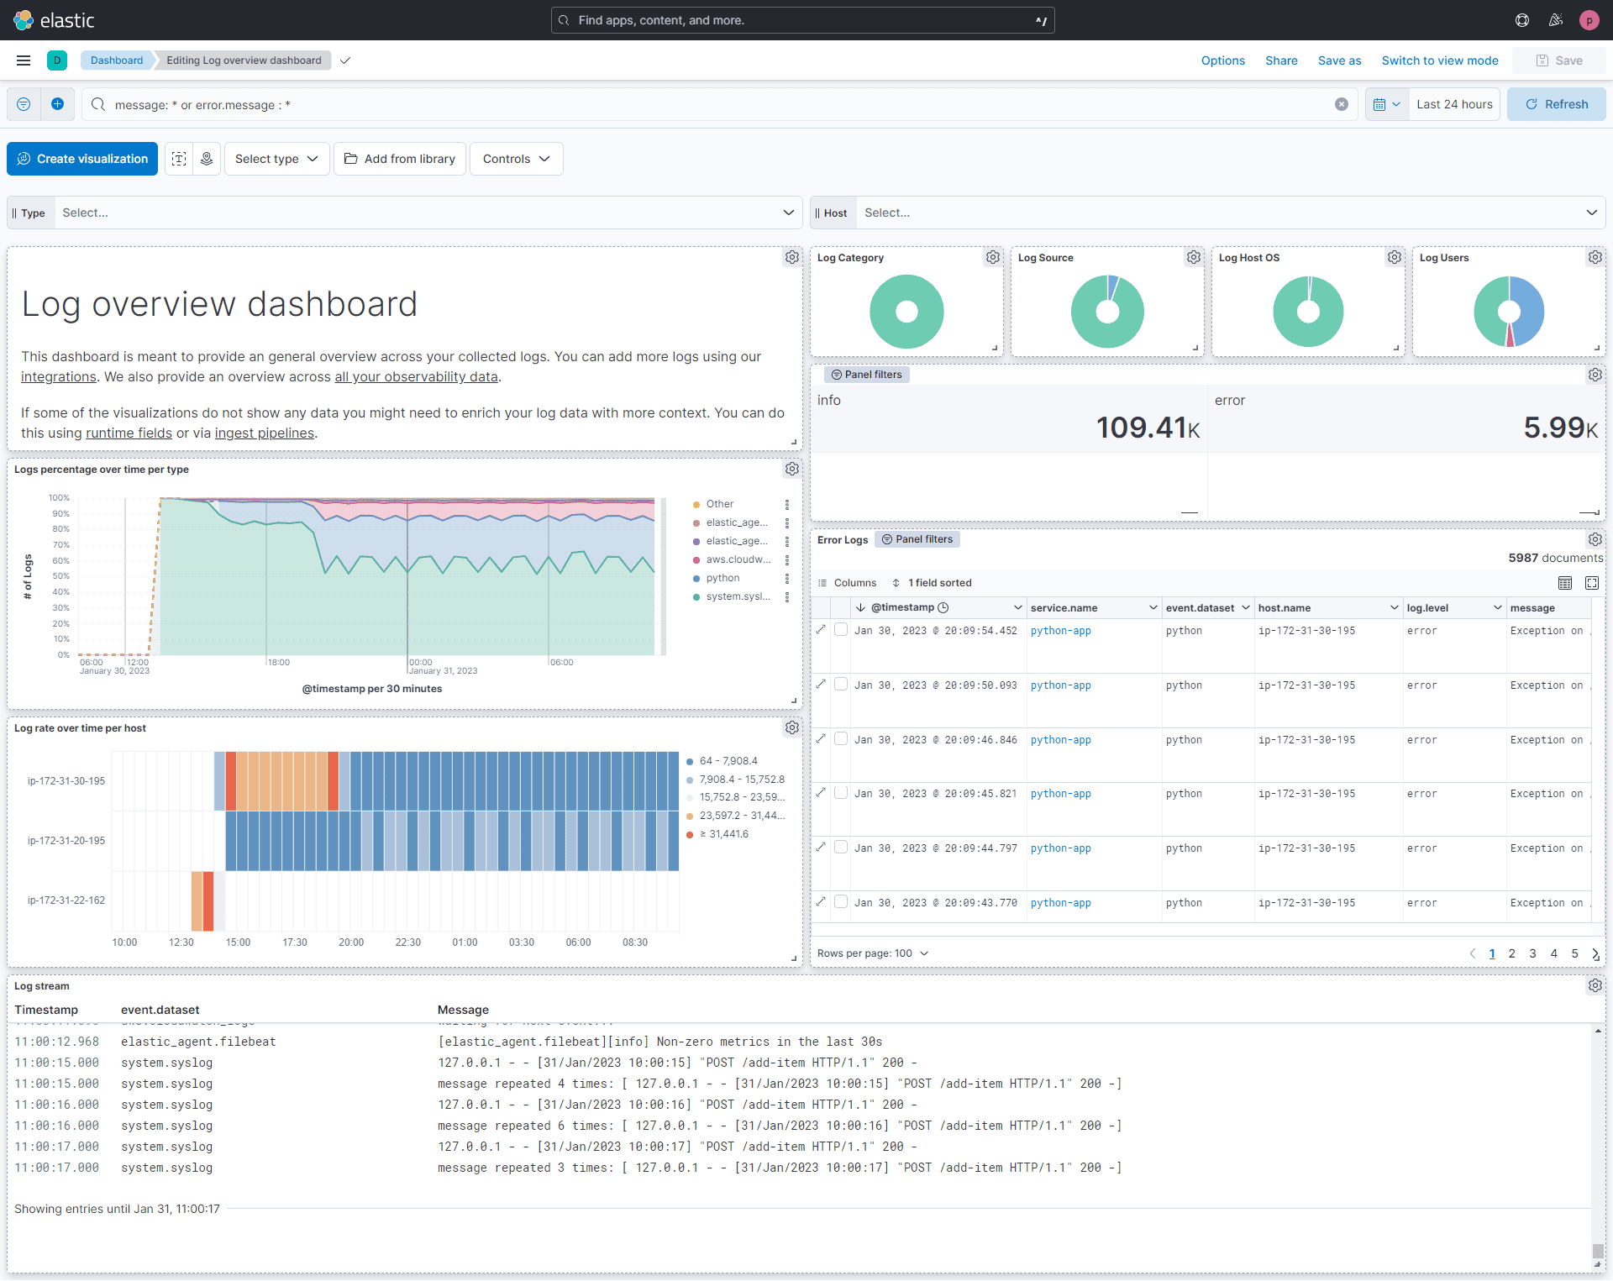The width and height of the screenshot is (1613, 1281).
Task: Open the user profile avatar menu
Action: 1589,19
